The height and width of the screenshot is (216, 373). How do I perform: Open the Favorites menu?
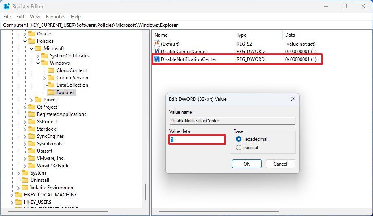point(55,17)
